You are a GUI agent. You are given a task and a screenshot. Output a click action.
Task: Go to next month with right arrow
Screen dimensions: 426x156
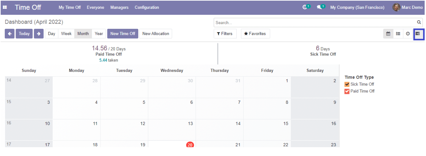point(39,34)
